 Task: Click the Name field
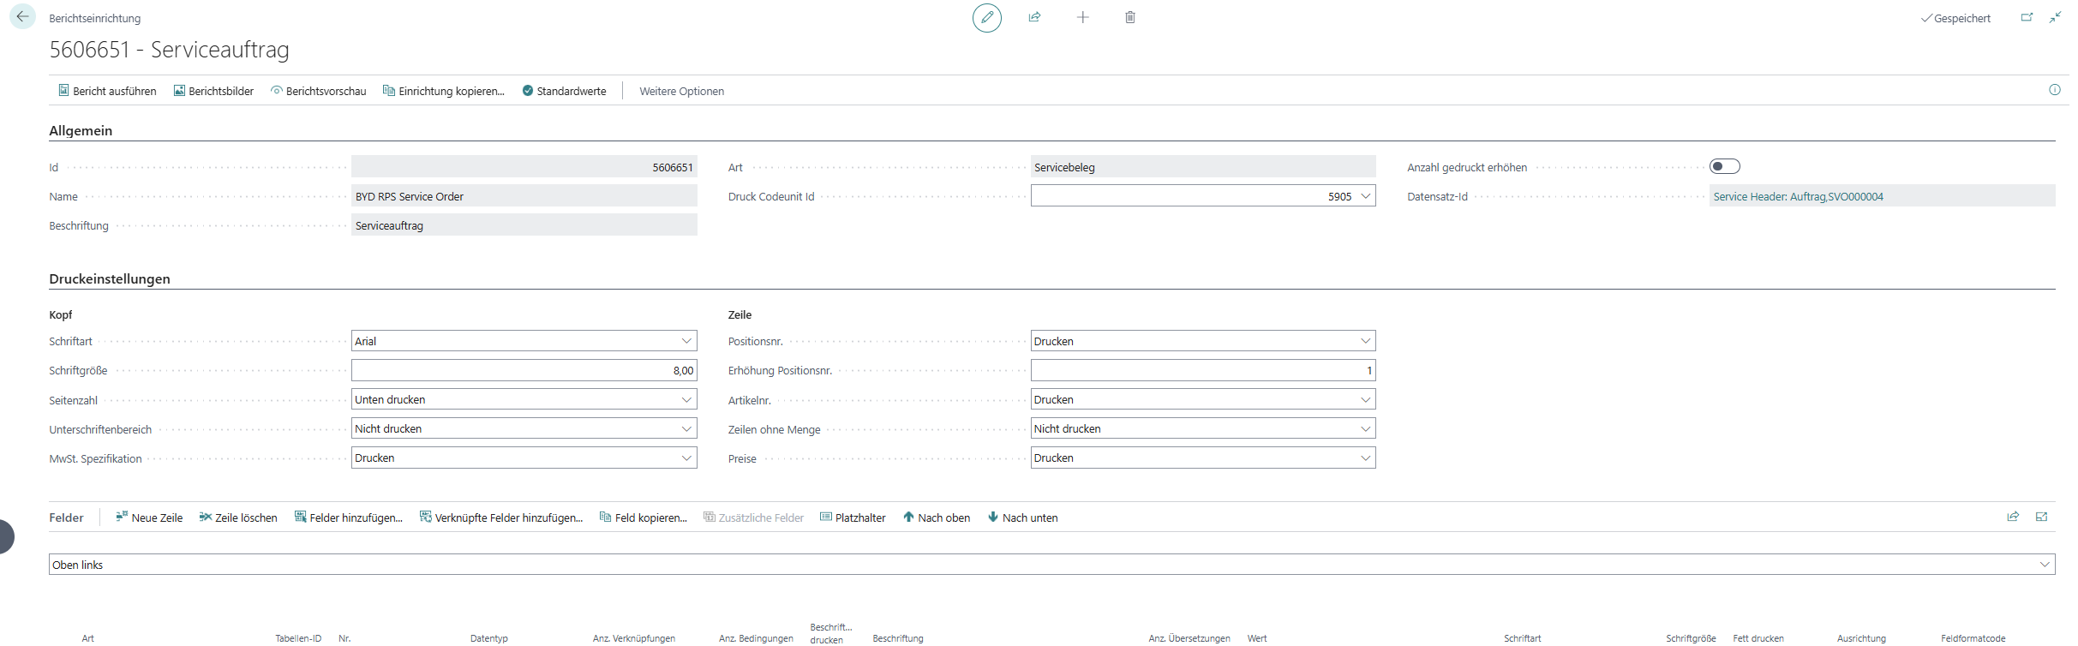pyautogui.click(x=524, y=196)
